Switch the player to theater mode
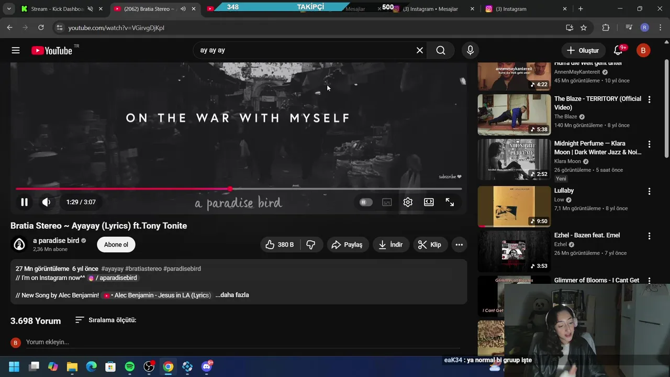 tap(429, 202)
